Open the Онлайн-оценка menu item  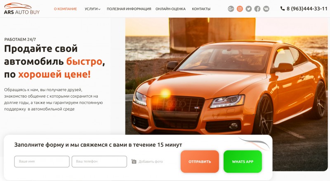[170, 9]
